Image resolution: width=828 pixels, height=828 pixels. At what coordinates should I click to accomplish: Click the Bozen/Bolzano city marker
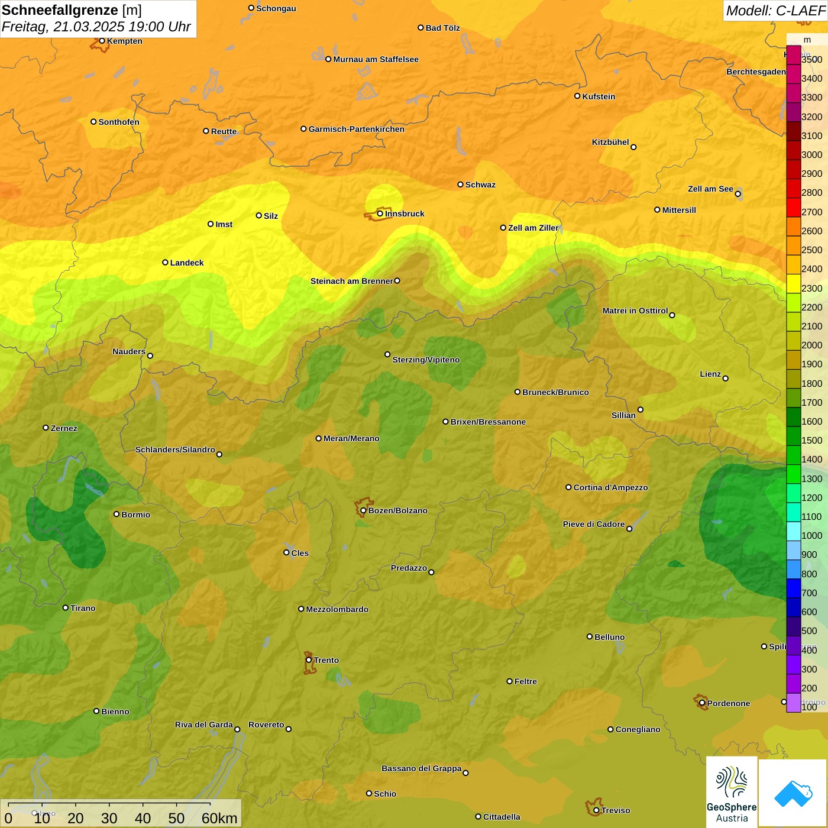click(x=363, y=510)
